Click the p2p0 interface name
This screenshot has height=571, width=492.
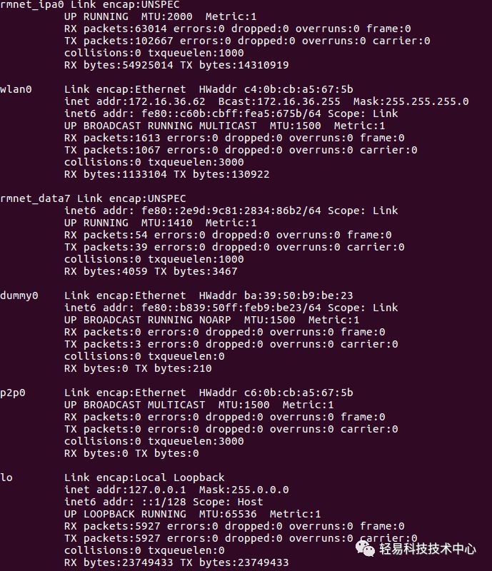13,393
